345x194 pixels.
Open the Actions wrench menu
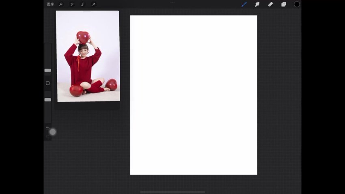click(61, 4)
